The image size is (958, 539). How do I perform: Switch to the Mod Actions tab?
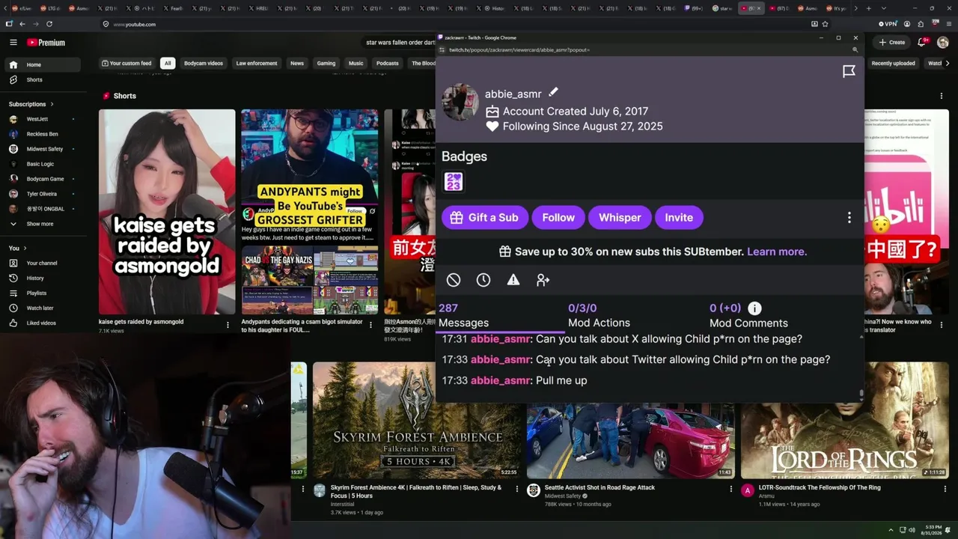[x=599, y=315]
